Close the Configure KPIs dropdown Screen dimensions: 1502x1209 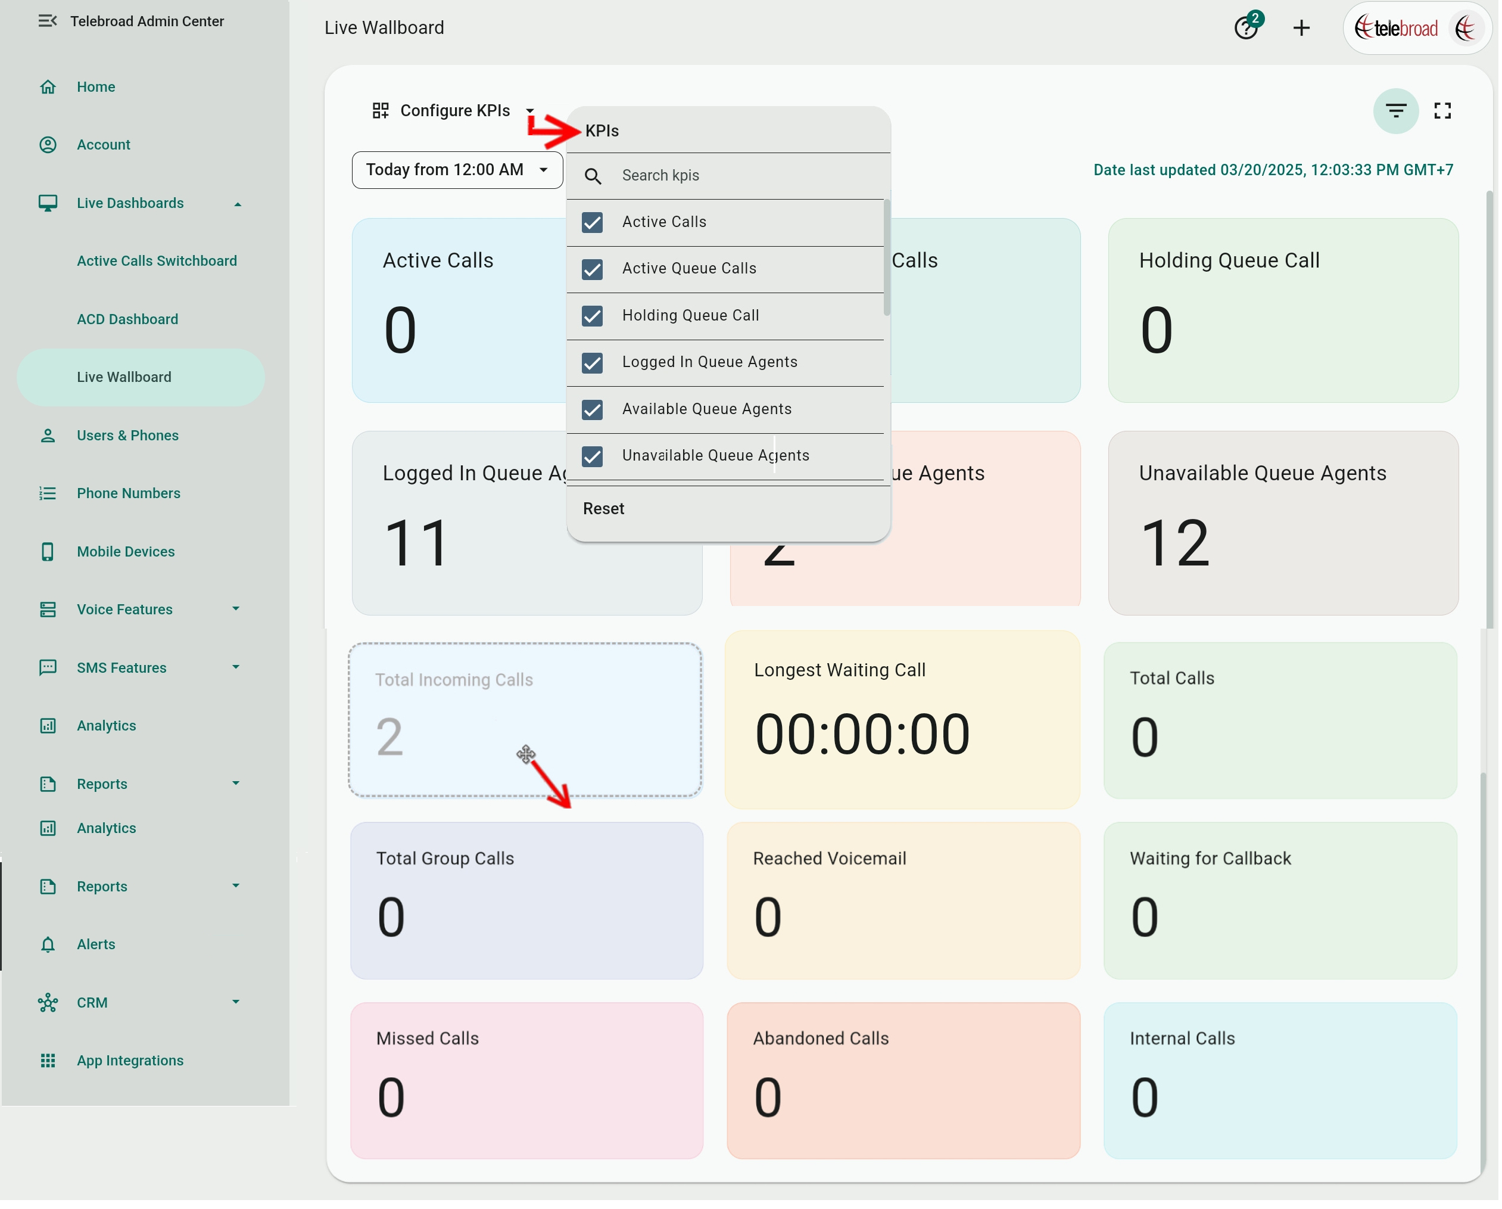(454, 111)
